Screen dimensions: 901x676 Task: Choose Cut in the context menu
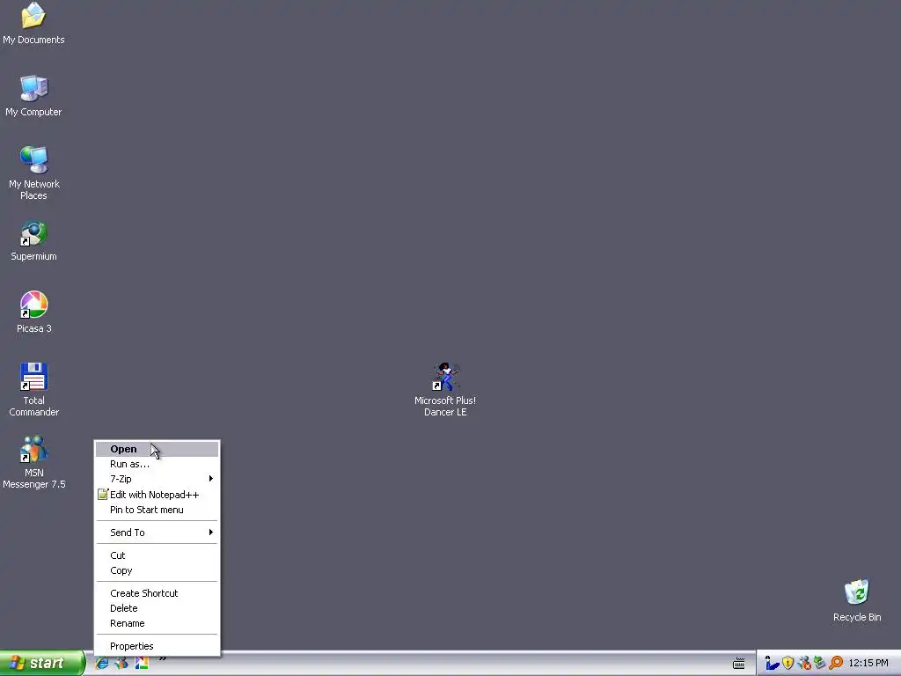(157, 555)
